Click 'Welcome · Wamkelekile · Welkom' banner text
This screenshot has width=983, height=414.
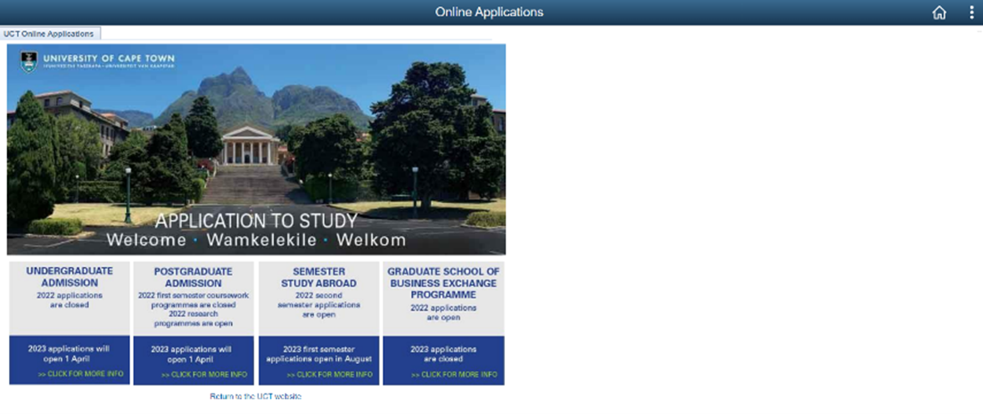click(x=256, y=240)
